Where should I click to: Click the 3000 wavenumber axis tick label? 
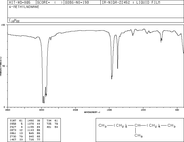(41, 110)
